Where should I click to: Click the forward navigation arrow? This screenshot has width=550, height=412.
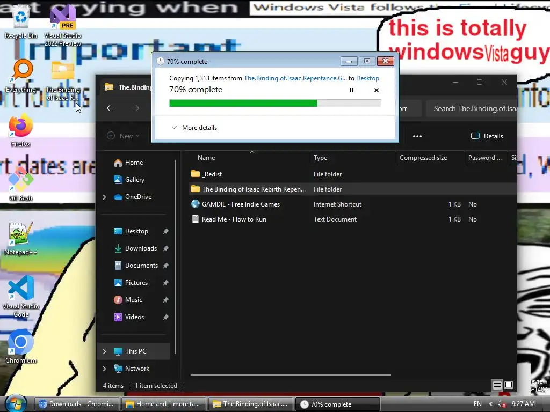coord(136,108)
